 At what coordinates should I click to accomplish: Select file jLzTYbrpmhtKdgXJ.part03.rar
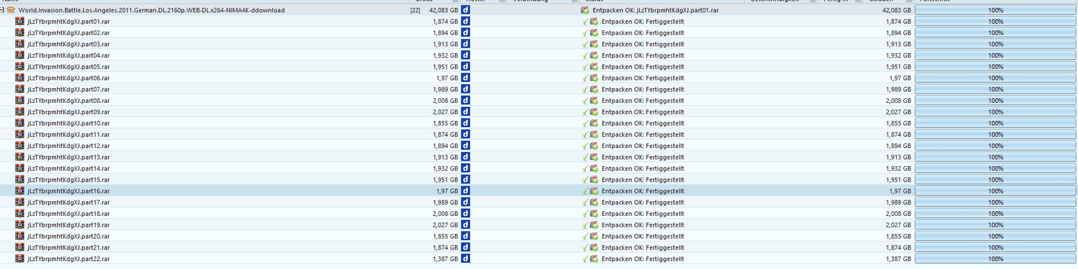pos(69,44)
